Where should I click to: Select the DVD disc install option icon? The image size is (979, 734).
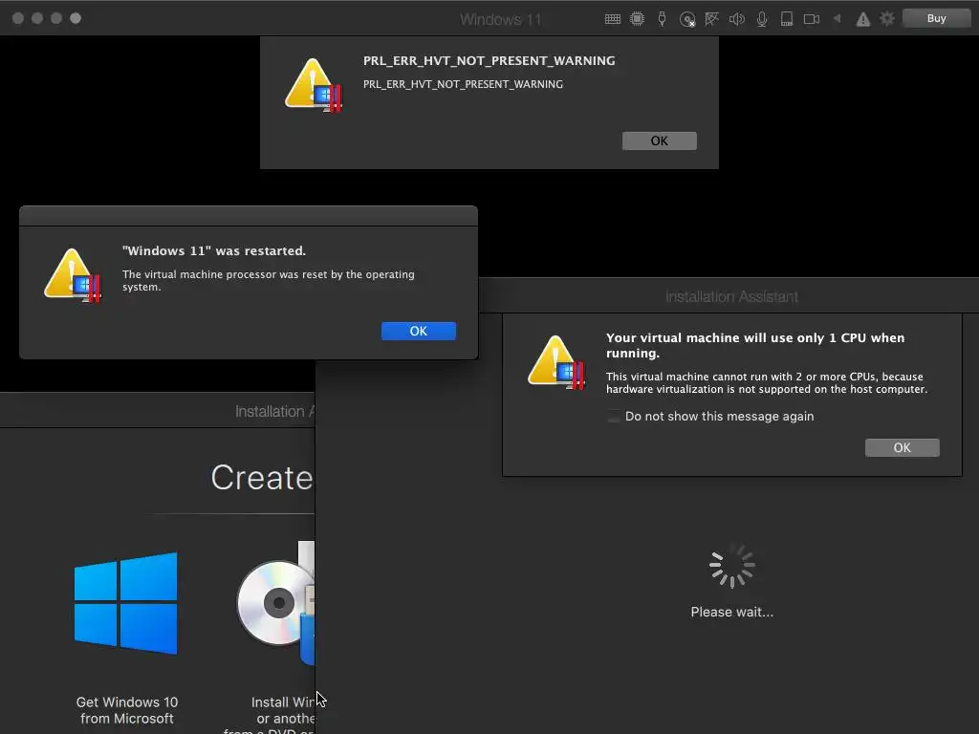pos(275,602)
